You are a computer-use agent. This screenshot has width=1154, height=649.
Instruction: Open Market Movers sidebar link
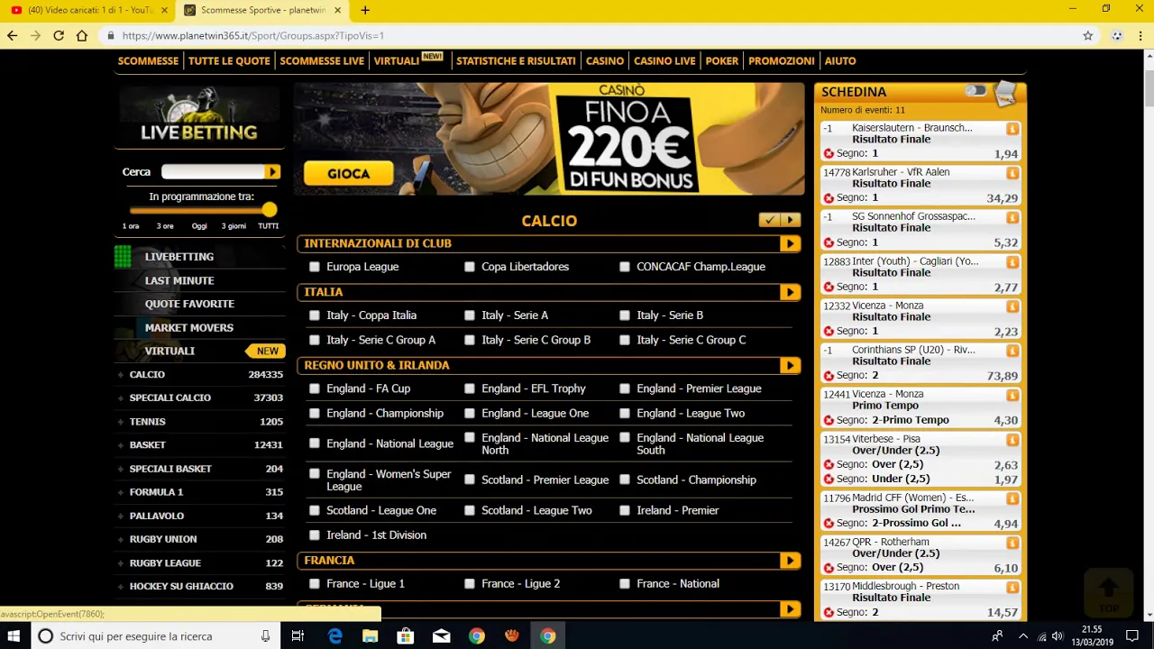(188, 327)
